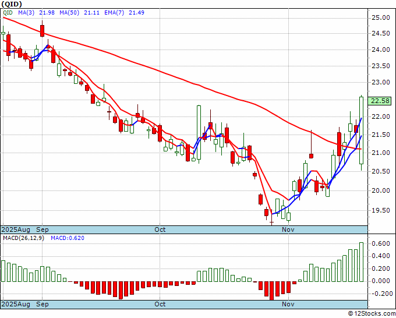Click the tallest green MACD histogram bar
396x318 pixels.
tap(362, 262)
